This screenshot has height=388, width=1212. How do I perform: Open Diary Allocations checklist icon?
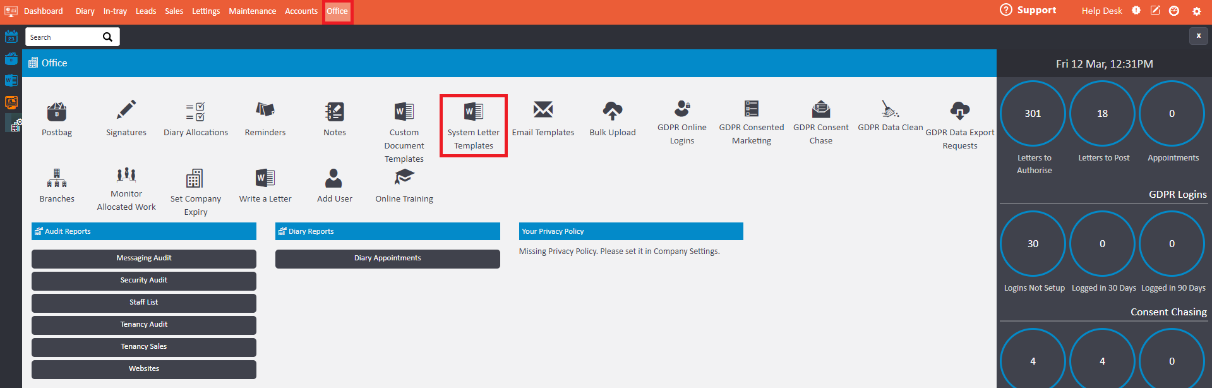[195, 111]
